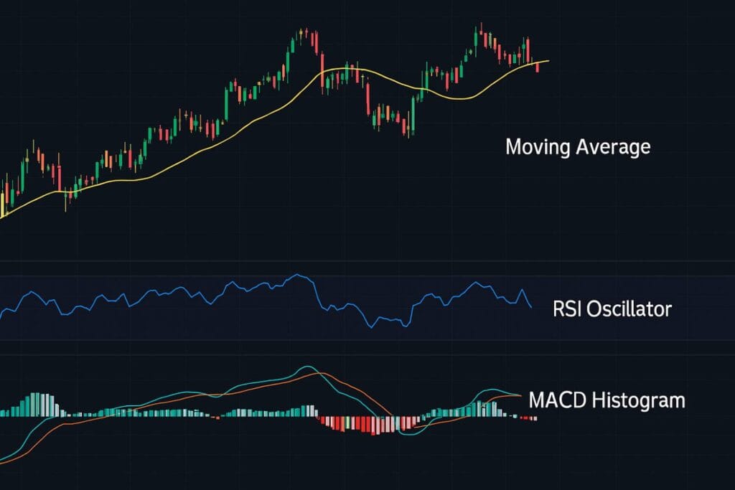Viewport: 735px width, 490px height.
Task: Select the orange MACD signal line peak
Action: click(x=323, y=373)
